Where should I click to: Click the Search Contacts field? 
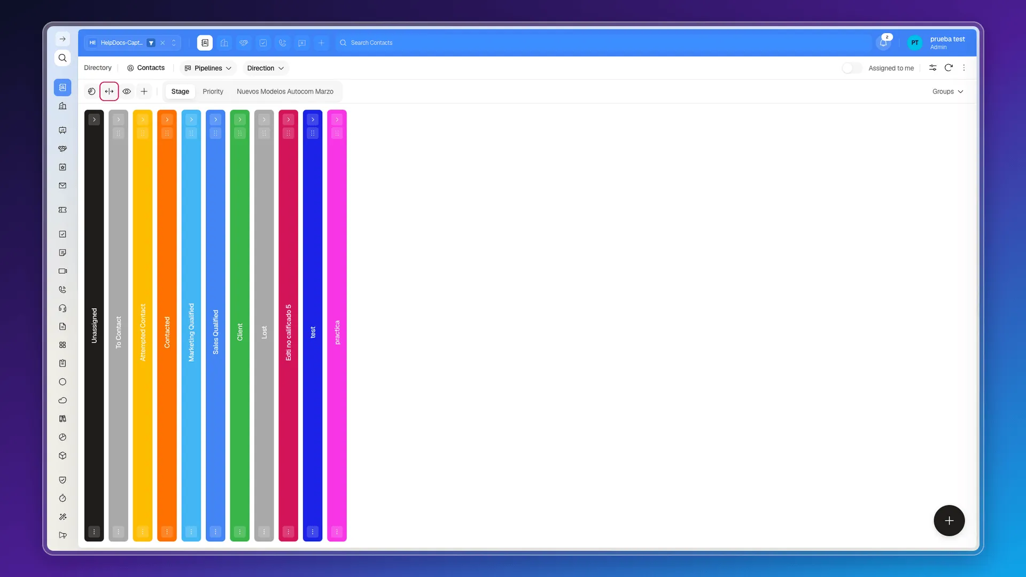604,43
